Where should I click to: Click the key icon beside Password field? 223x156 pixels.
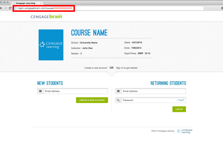tap(118, 100)
